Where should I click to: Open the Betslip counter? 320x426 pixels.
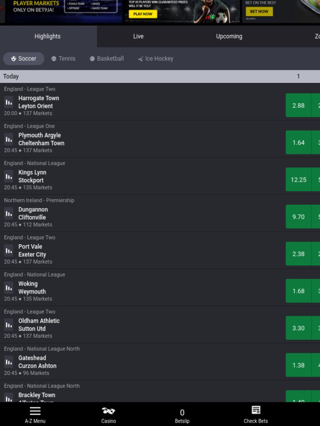(182, 416)
